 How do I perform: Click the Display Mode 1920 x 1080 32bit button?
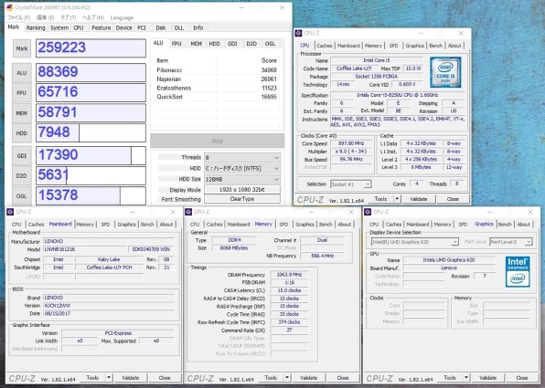coord(242,190)
